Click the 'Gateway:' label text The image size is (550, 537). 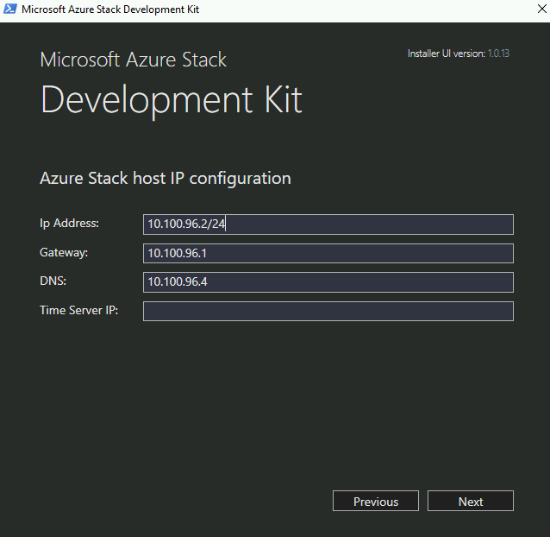tap(64, 252)
